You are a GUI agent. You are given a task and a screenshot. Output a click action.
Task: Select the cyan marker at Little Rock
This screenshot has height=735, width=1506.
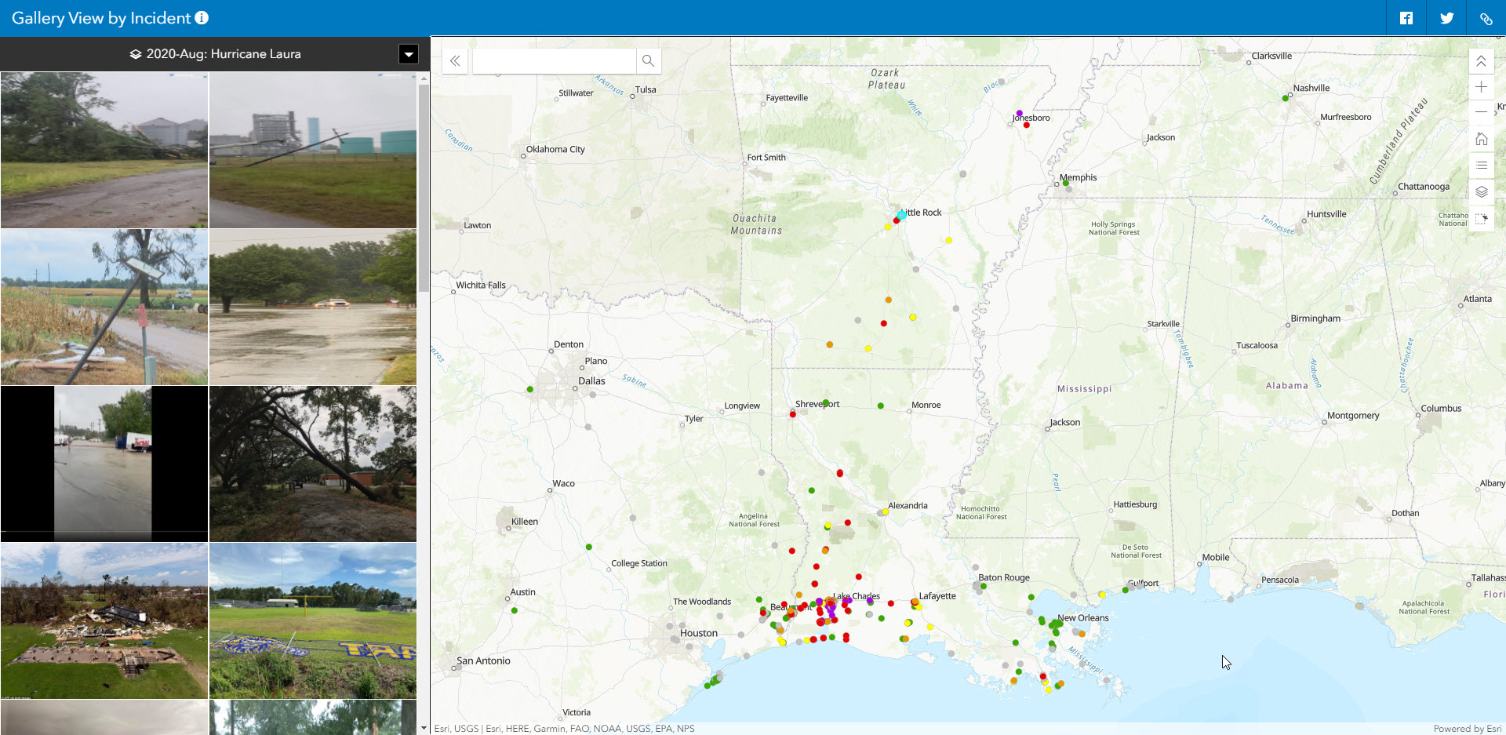coord(901,215)
